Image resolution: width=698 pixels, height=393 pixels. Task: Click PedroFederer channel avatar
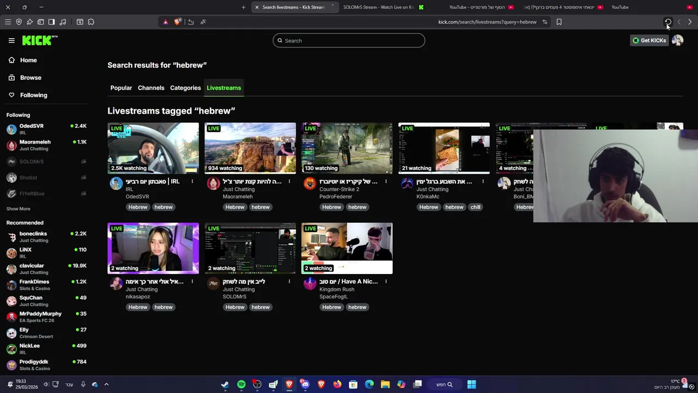(x=310, y=183)
